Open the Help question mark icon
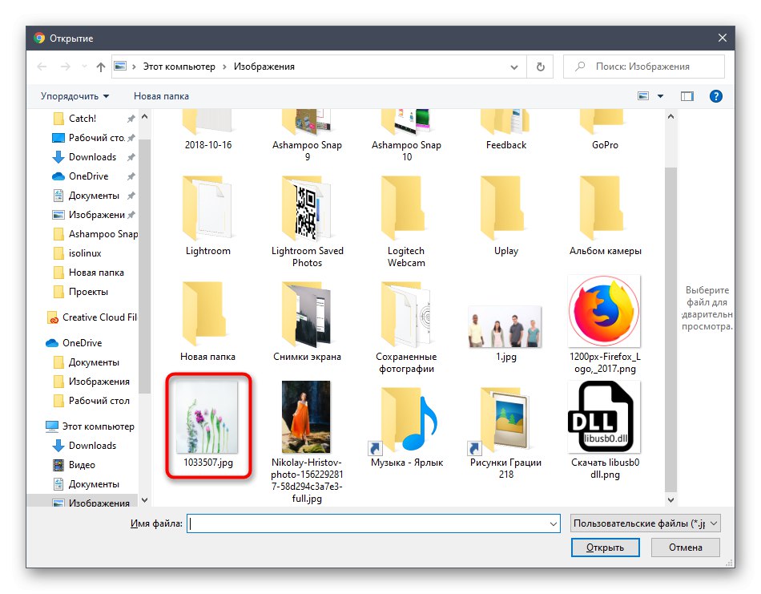 click(715, 95)
